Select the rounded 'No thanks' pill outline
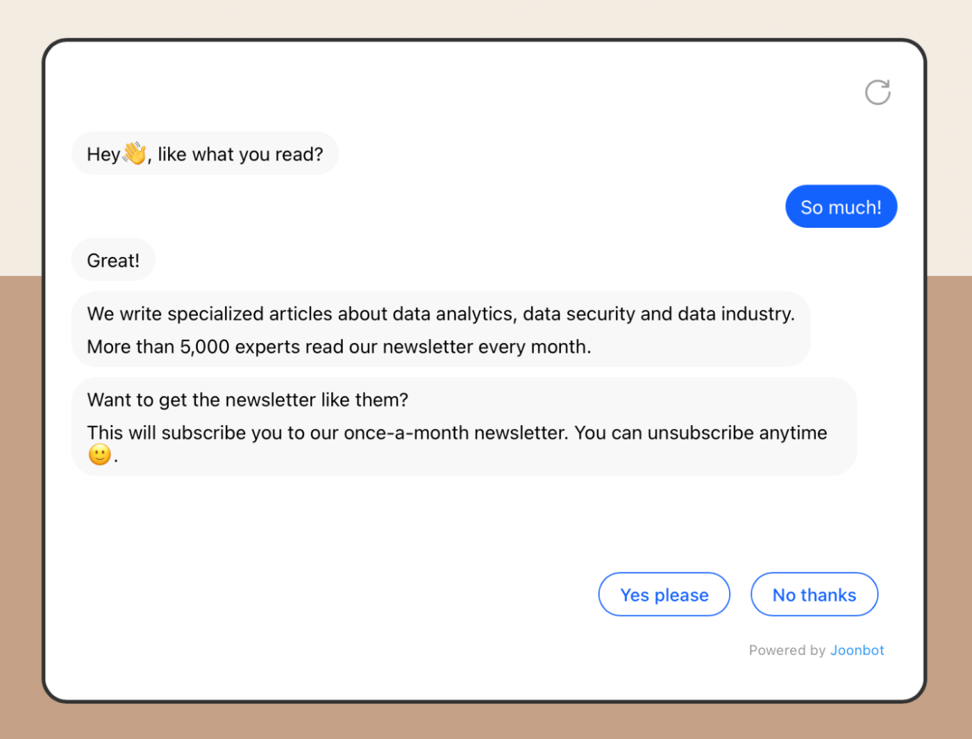Screen dimensions: 972x739 (814, 595)
